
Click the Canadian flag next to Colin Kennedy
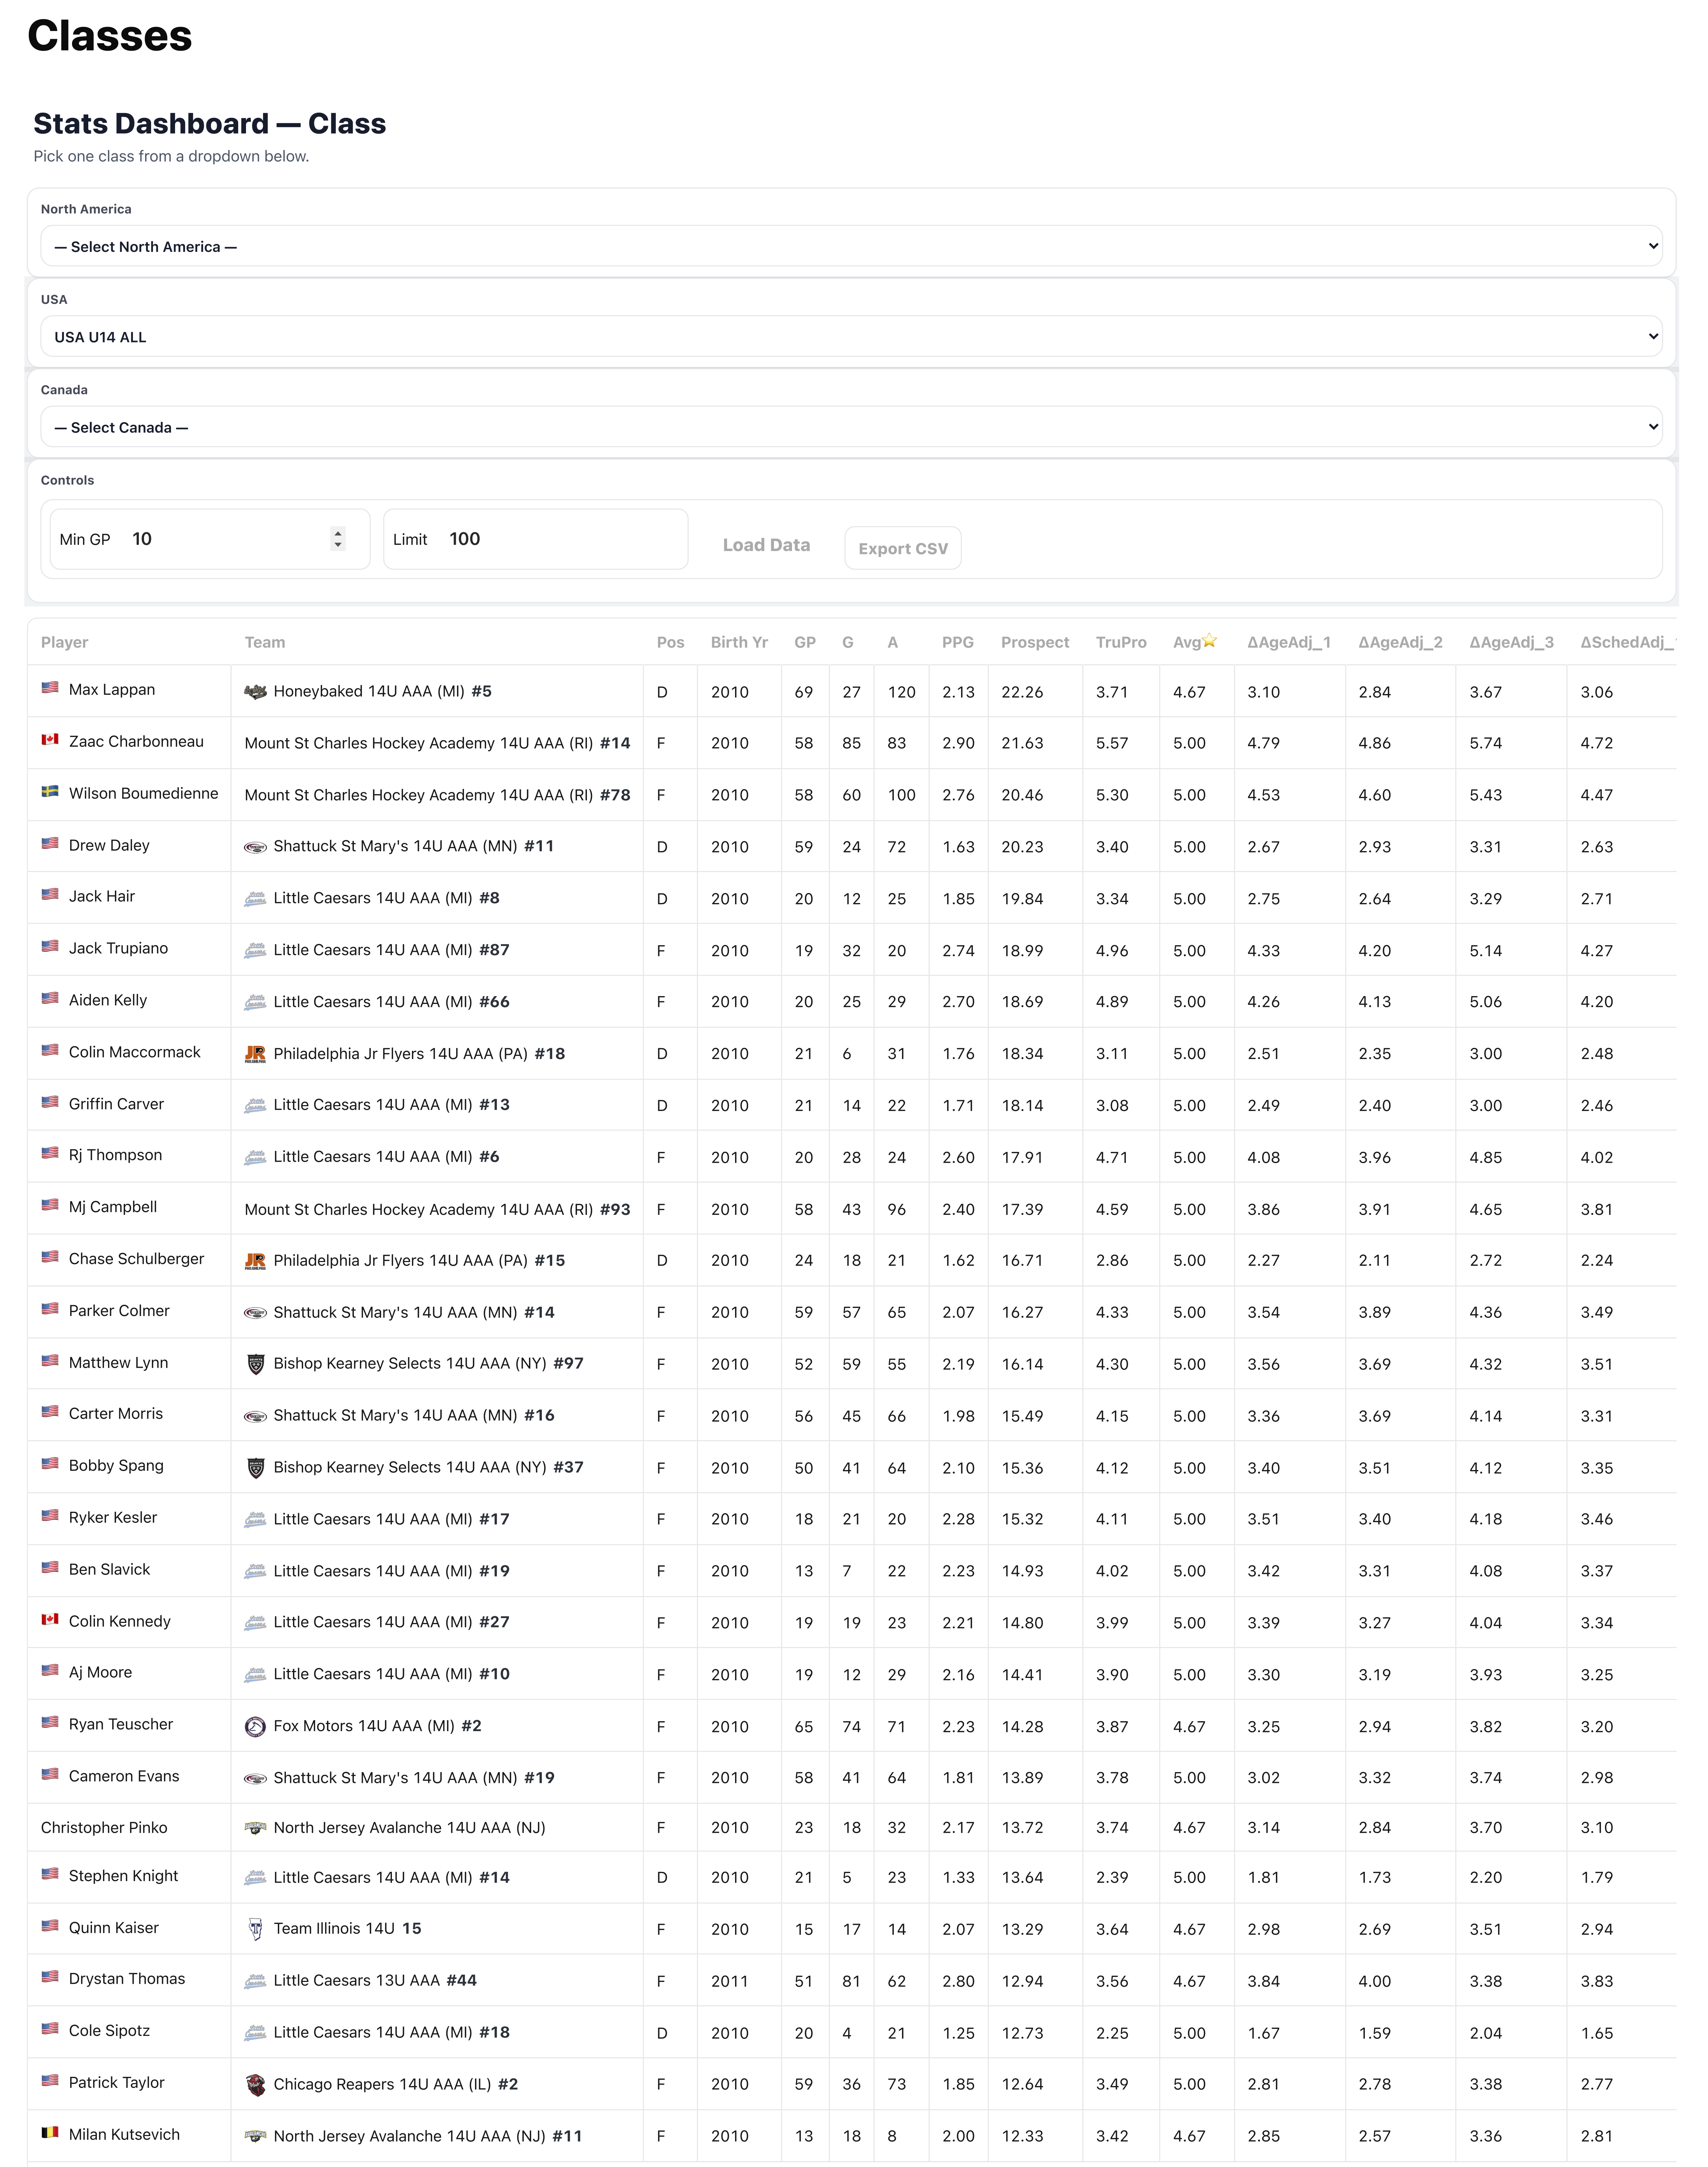[50, 1619]
